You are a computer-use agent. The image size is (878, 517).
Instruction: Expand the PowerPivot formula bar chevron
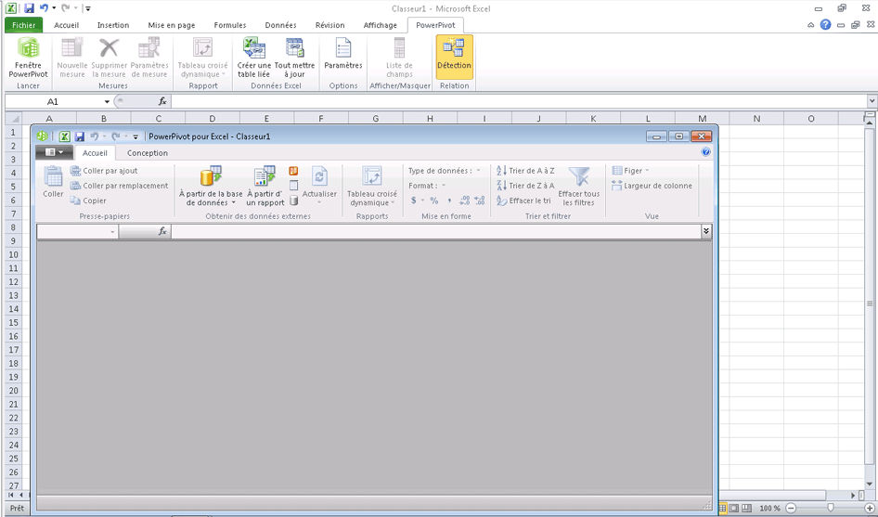pos(706,231)
